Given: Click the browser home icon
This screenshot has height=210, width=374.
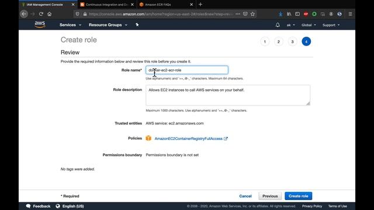Looking at the screenshot, I should (49, 14).
